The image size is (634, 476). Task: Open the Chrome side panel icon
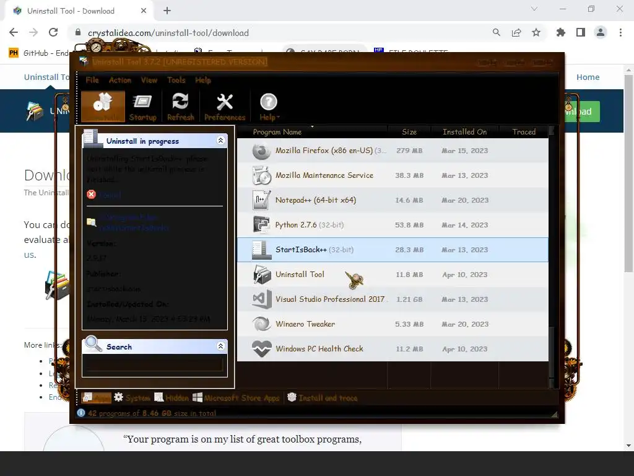point(581,33)
